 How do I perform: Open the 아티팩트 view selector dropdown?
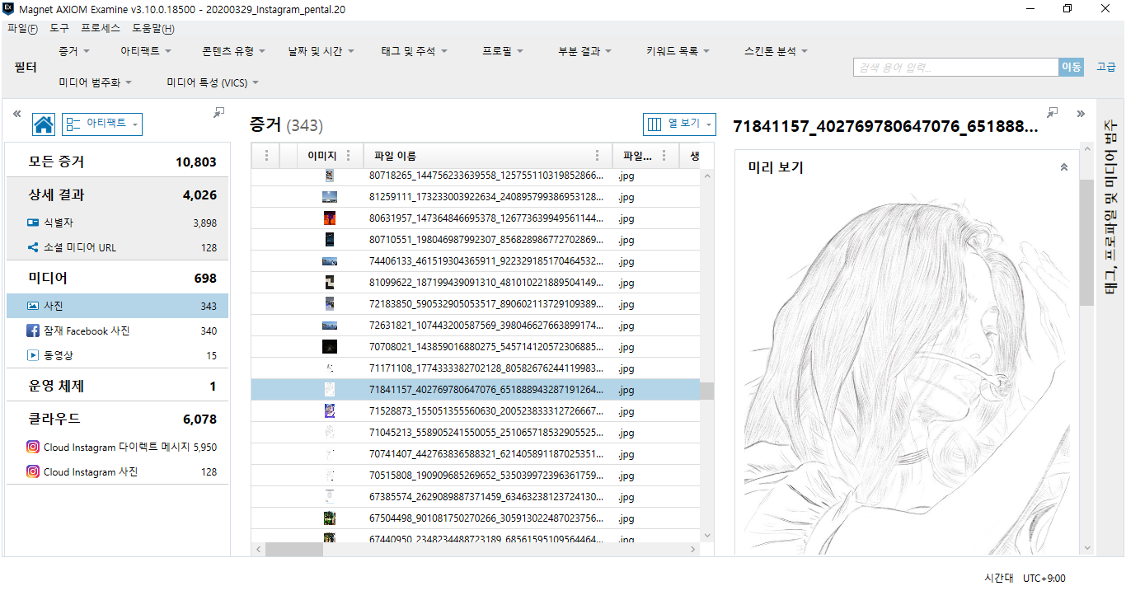(102, 124)
